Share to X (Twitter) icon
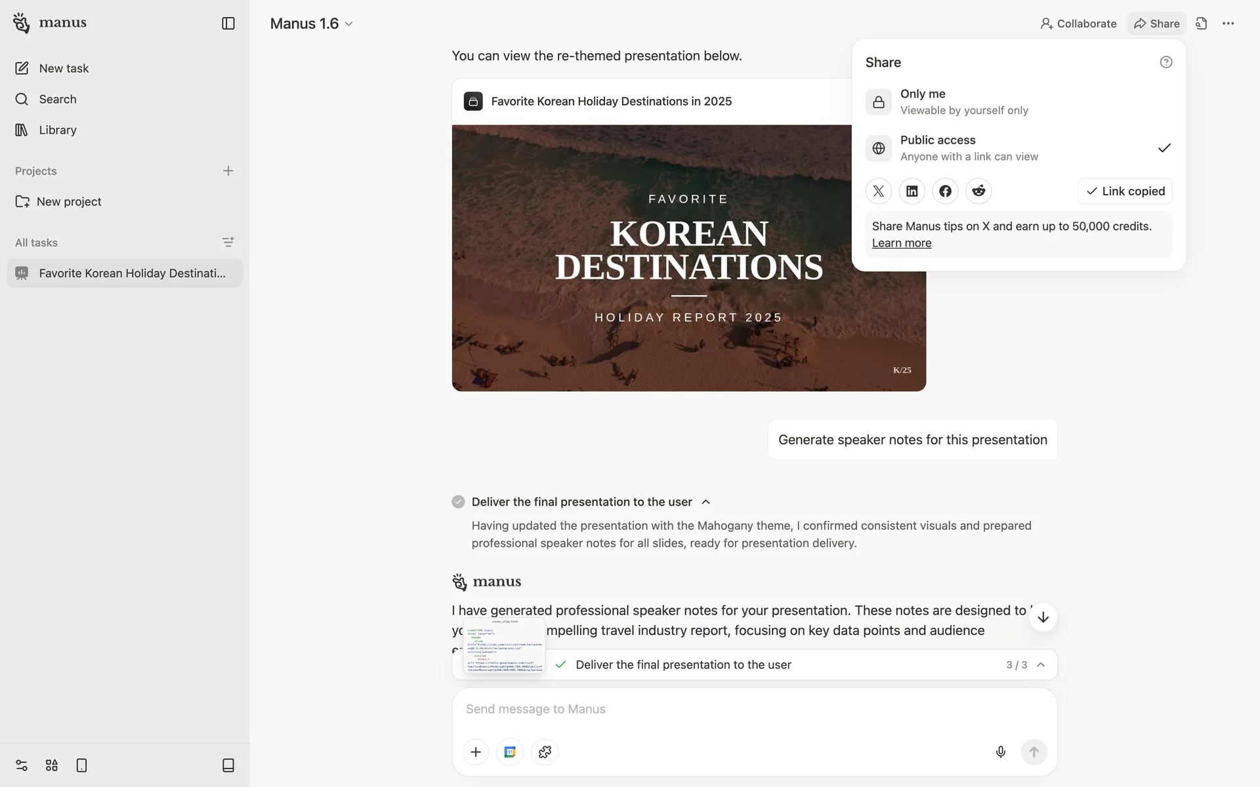 tap(878, 191)
